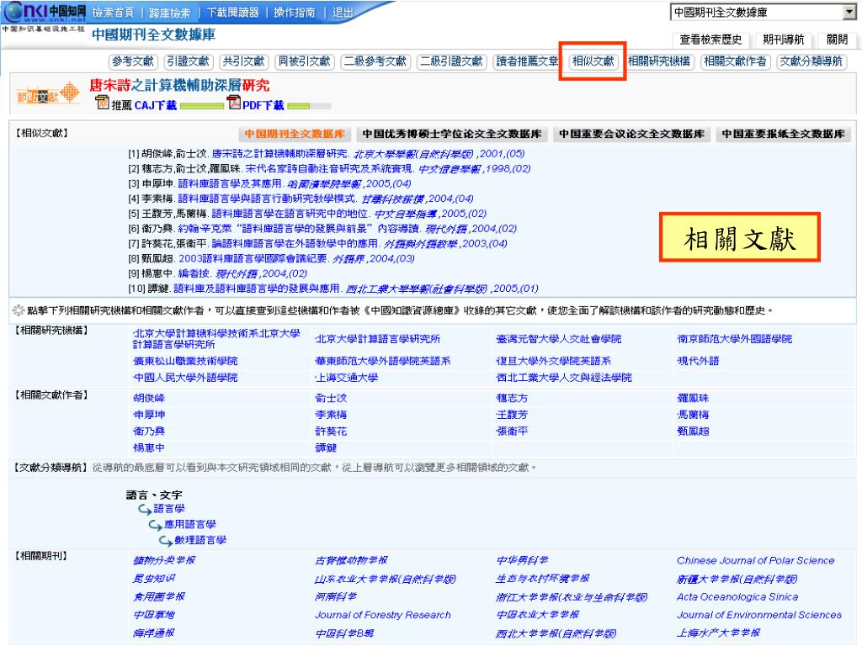Select the 共引文獻 tab
The height and width of the screenshot is (646, 862).
pyautogui.click(x=243, y=61)
